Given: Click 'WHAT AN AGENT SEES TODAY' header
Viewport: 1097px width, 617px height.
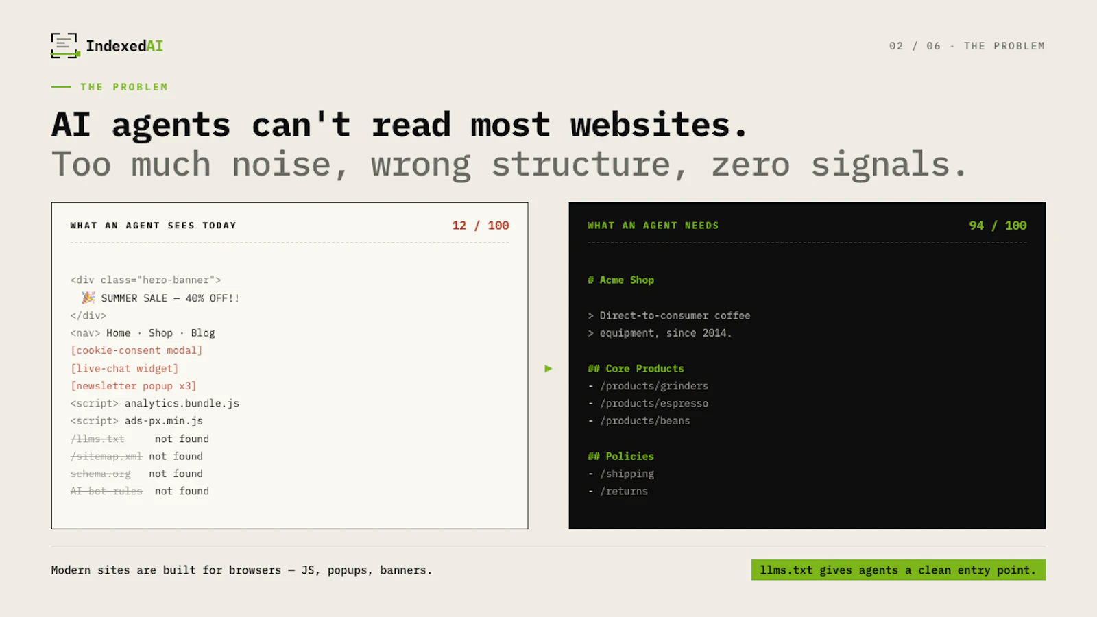Looking at the screenshot, I should click(153, 226).
